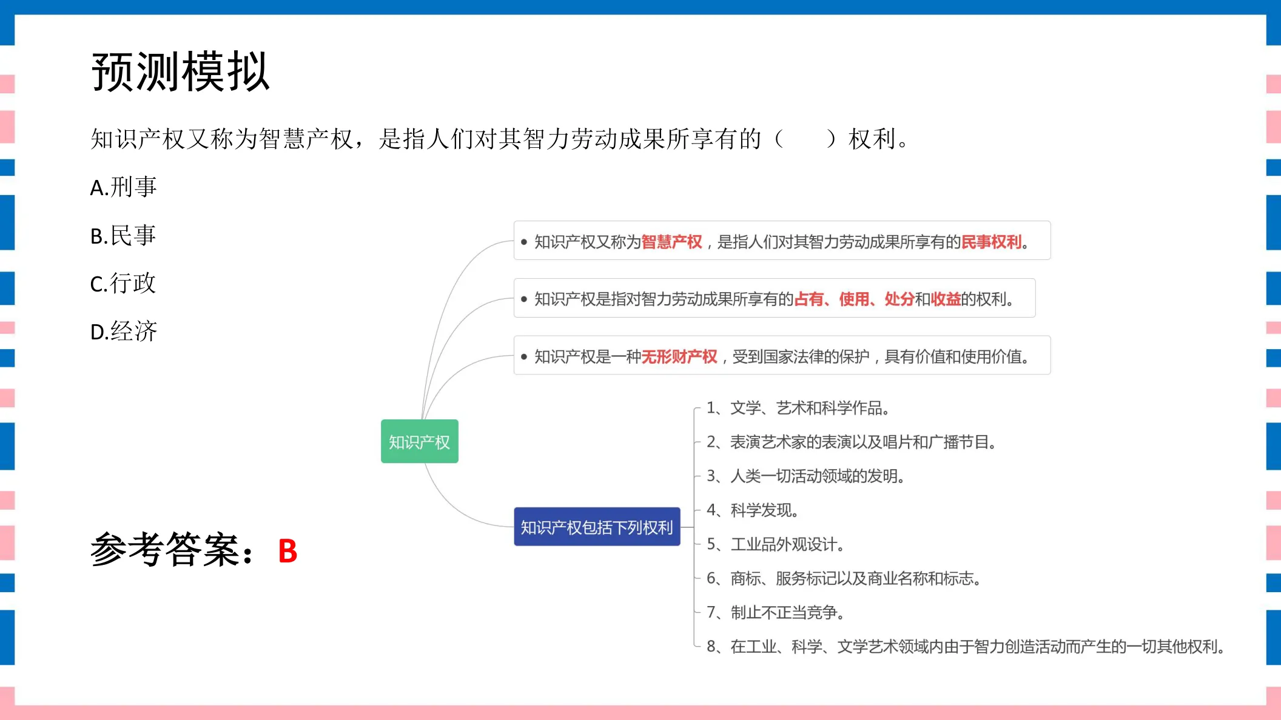Click the 参考答案 label

point(173,550)
